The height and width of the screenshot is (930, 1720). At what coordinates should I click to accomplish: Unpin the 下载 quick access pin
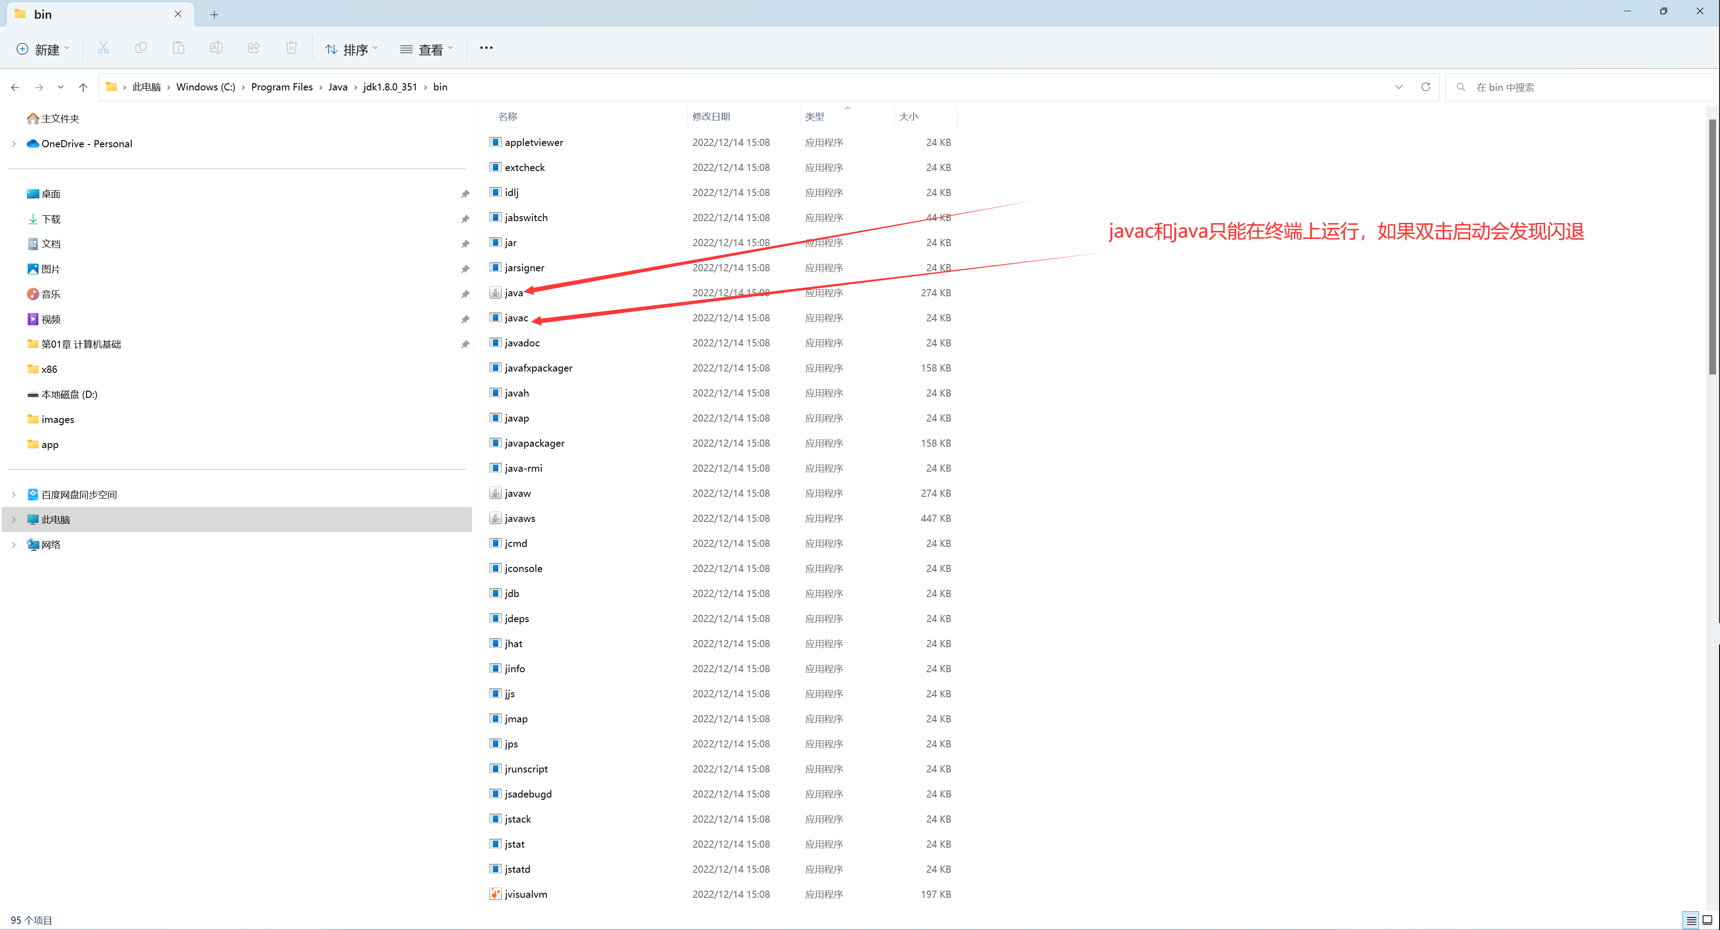tap(465, 219)
